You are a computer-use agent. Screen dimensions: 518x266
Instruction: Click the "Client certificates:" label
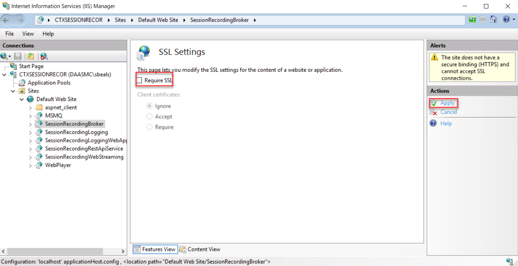159,95
